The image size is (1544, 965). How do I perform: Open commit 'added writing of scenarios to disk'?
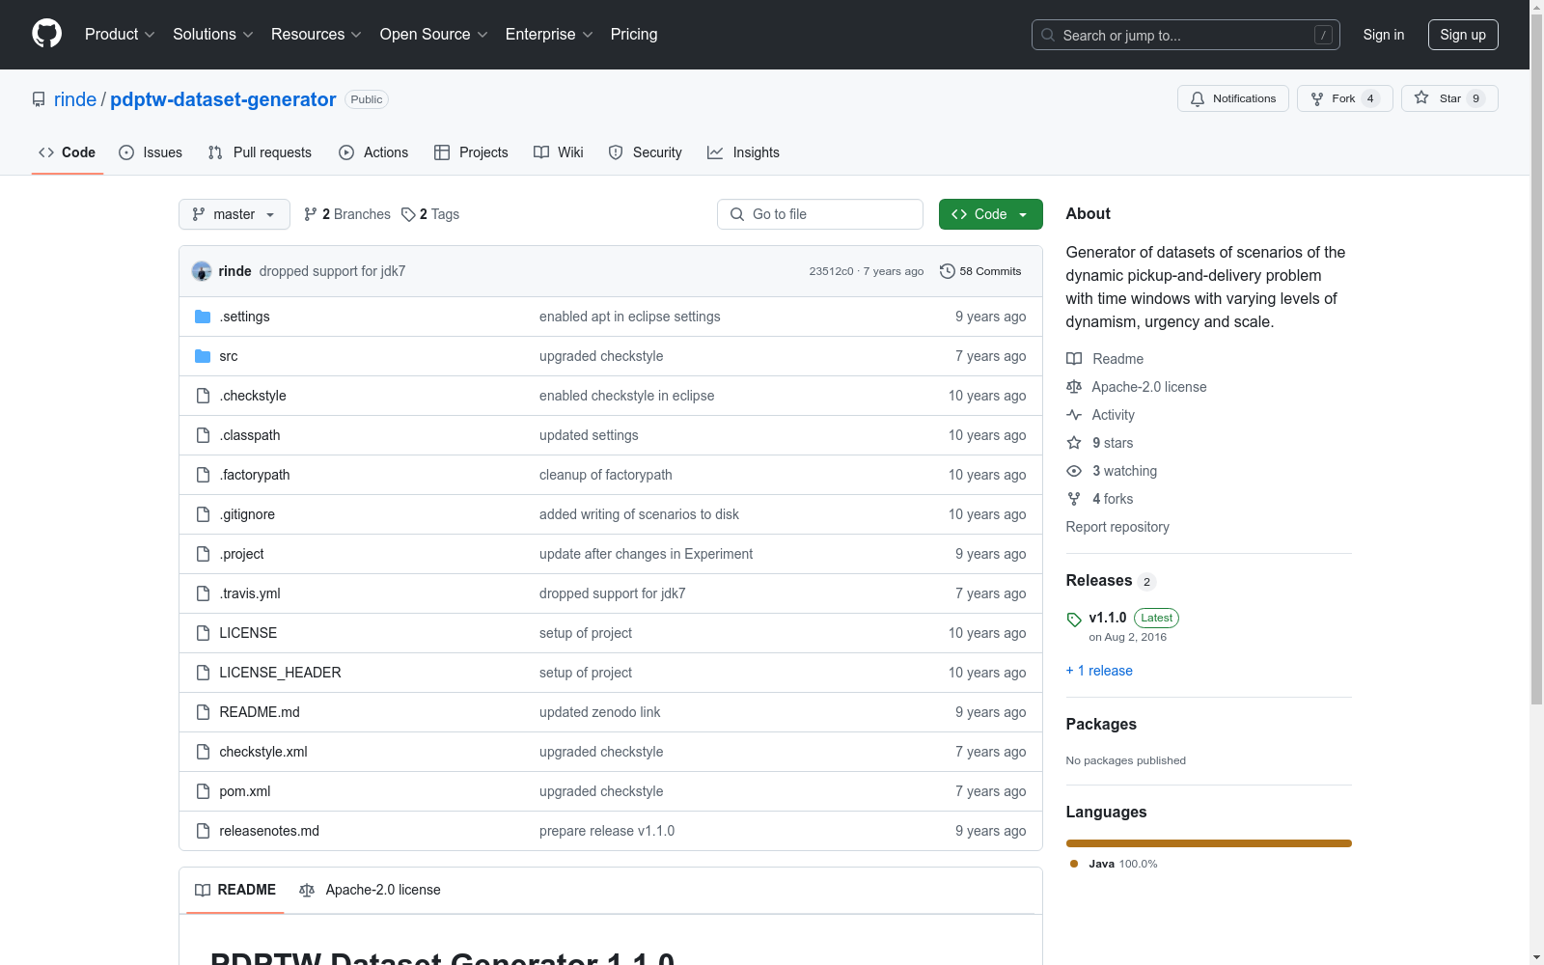click(x=639, y=514)
